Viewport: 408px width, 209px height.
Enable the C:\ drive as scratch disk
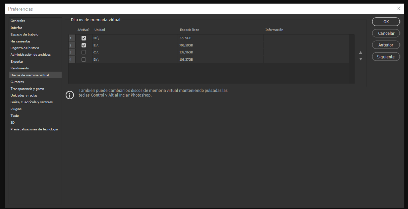84,52
